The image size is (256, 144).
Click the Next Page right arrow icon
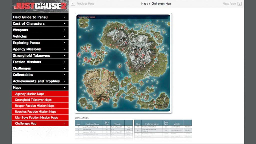[239, 3]
